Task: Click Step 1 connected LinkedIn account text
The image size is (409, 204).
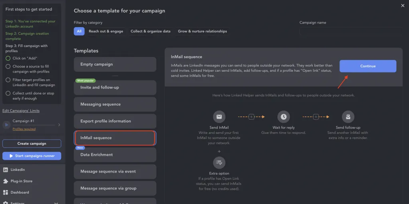Action: tap(30, 24)
